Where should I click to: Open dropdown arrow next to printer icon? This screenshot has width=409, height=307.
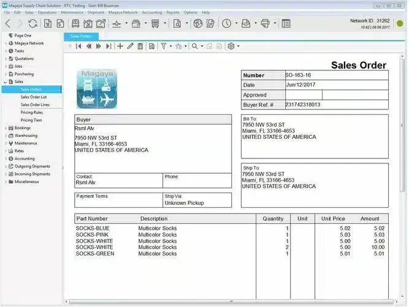point(275,23)
